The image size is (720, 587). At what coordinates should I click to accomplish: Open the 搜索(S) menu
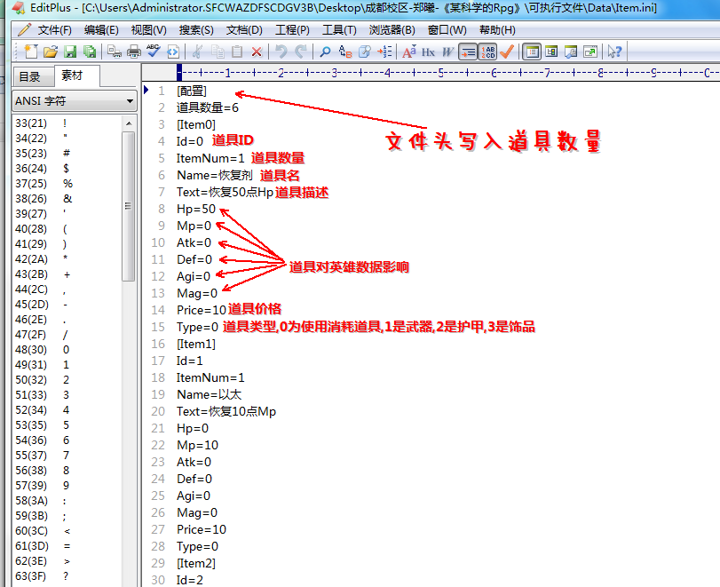pos(196,30)
